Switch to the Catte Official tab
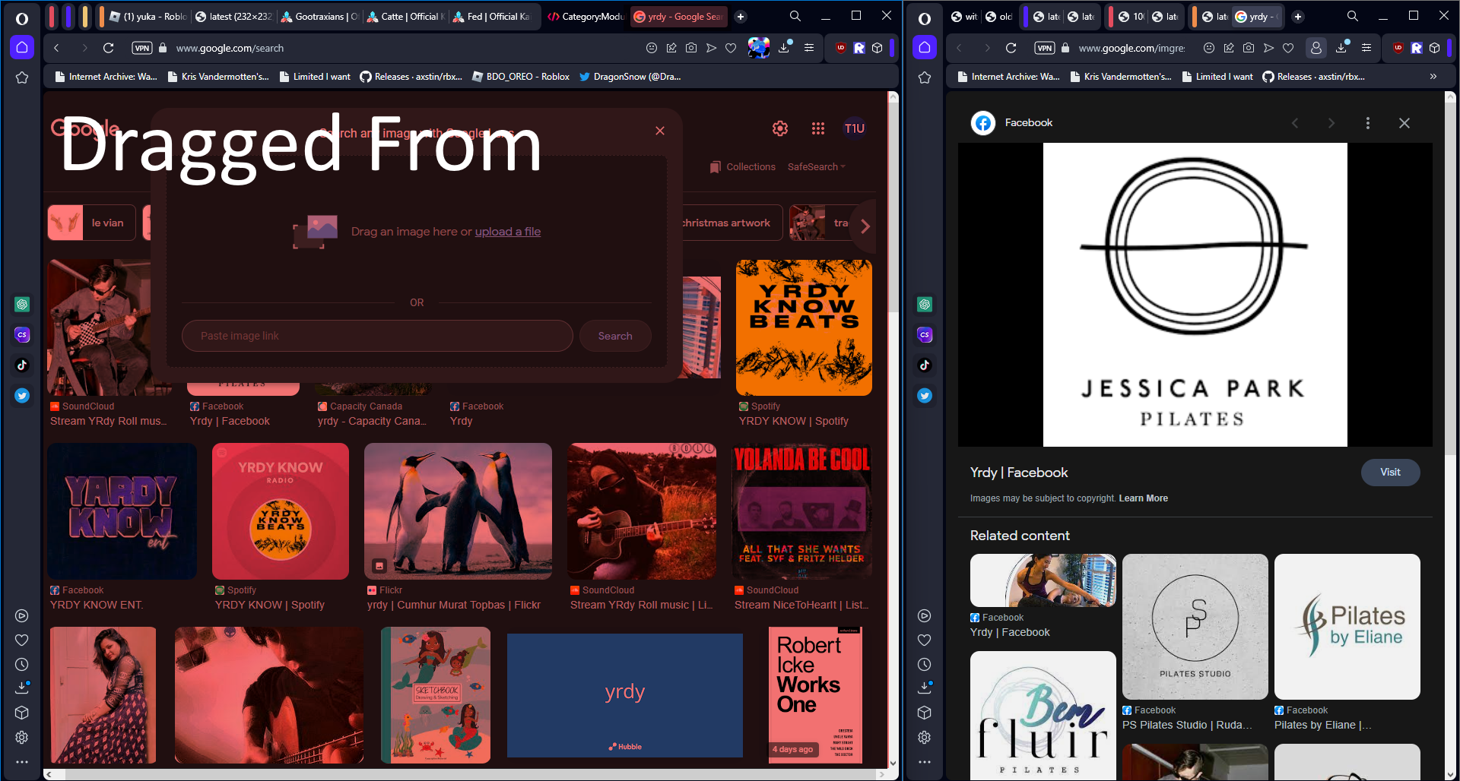The height and width of the screenshot is (781, 1460). point(405,17)
